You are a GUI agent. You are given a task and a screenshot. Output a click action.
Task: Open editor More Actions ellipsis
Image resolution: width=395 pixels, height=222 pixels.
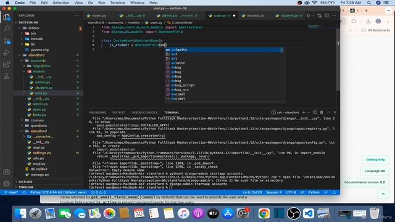click(334, 15)
